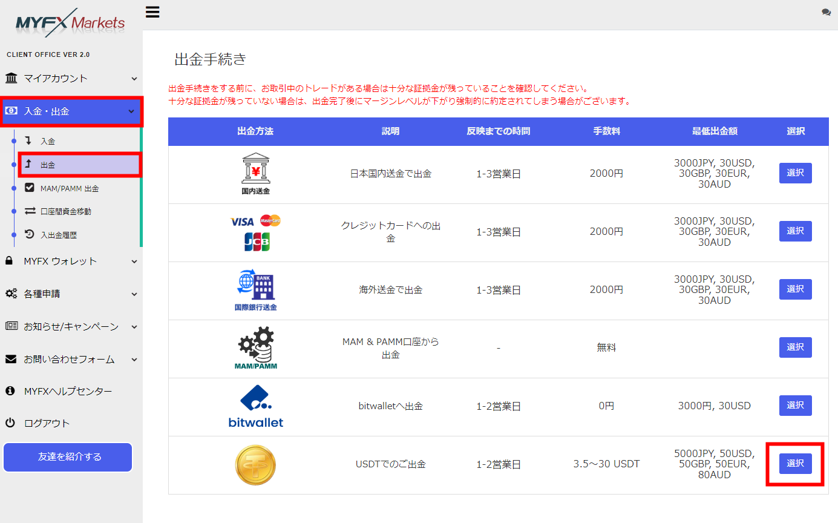Collapse the 入金・出金 chevron
This screenshot has width=838, height=523.
131,111
